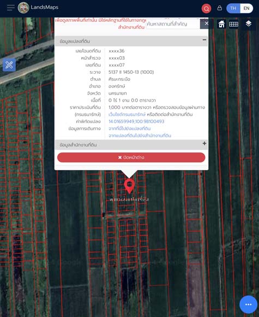Close popup with ปิดหน้าต่าง button

click(131, 157)
